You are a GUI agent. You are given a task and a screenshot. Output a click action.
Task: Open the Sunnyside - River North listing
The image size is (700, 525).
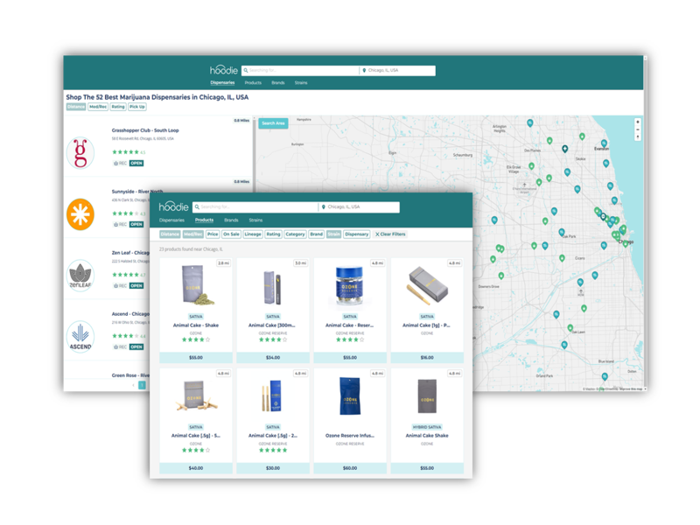pyautogui.click(x=137, y=192)
